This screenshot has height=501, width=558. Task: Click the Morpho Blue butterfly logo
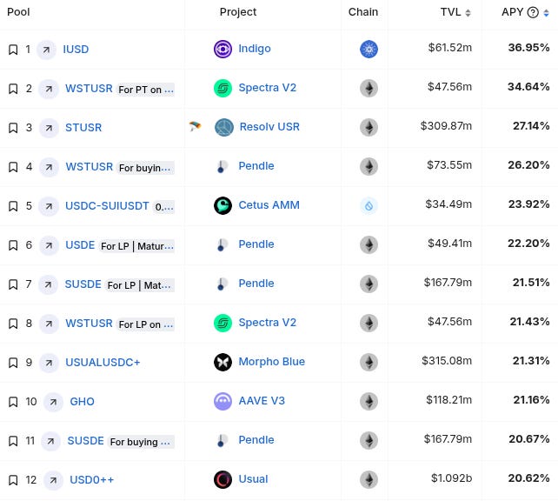pyautogui.click(x=223, y=363)
